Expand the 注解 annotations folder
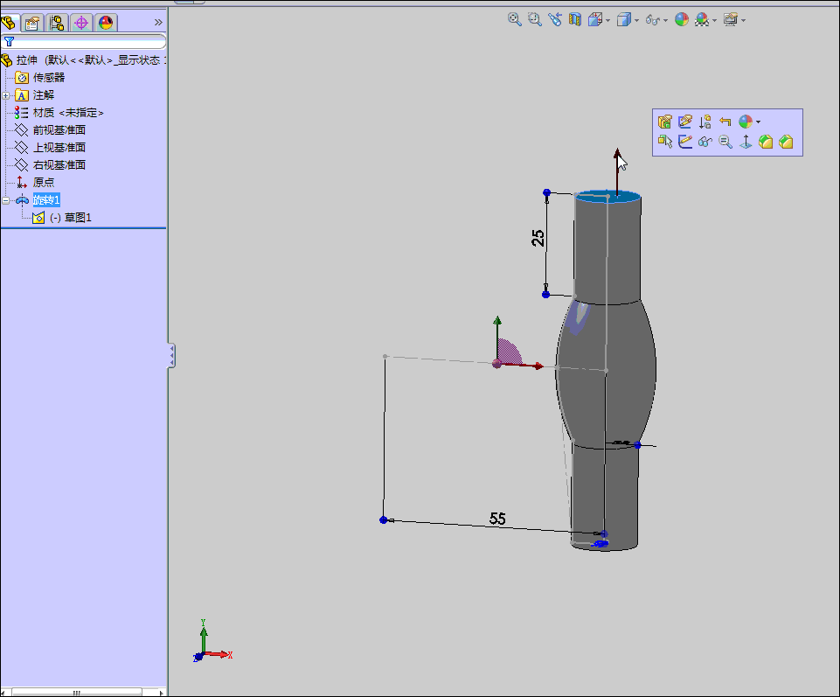 point(6,95)
